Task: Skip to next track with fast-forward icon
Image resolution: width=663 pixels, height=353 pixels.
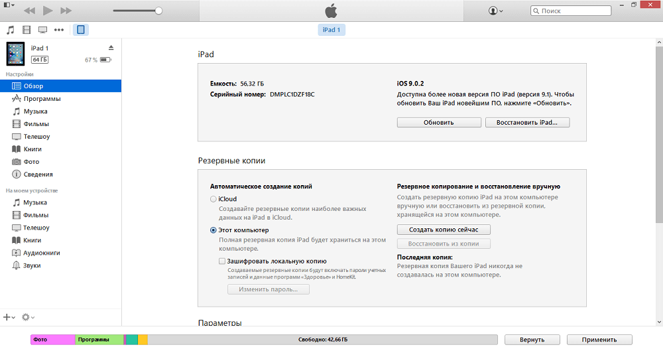Action: (x=66, y=11)
